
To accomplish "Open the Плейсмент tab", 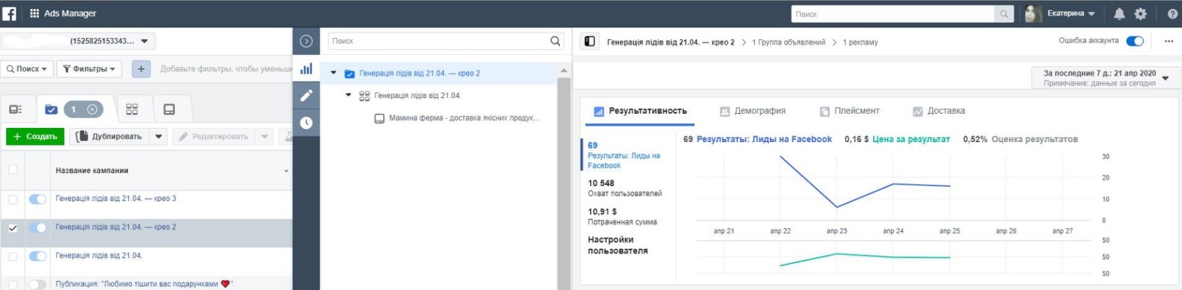I will tap(849, 111).
